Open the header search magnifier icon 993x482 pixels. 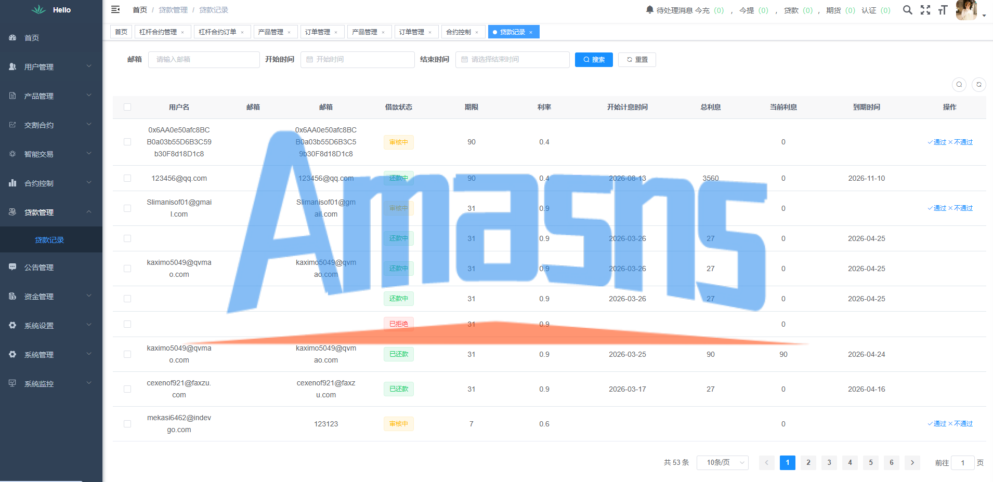coord(907,9)
